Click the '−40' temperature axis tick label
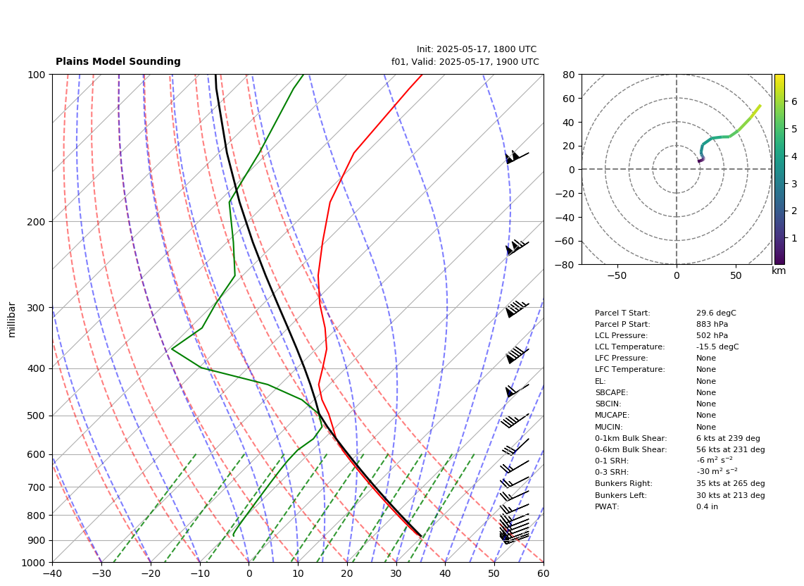 click(52, 574)
